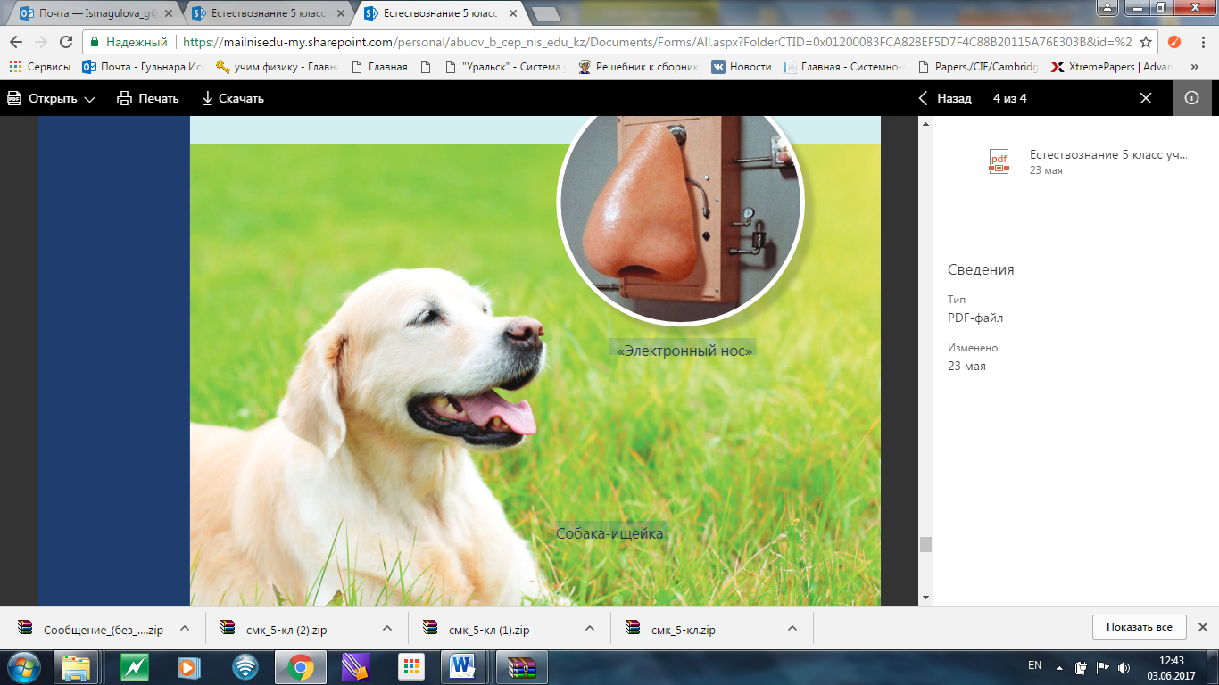
Task: Expand options for смк_5-кл.zip download
Action: tap(792, 628)
